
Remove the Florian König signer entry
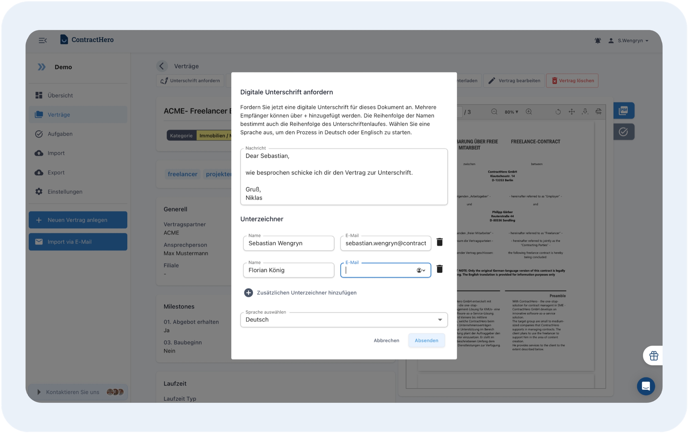439,269
